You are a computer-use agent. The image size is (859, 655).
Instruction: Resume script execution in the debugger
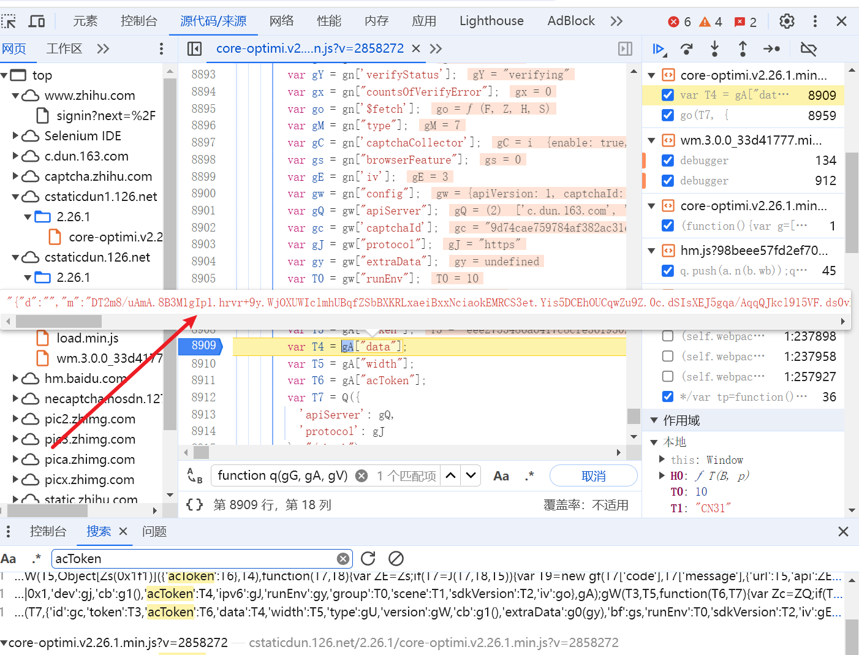pos(659,49)
